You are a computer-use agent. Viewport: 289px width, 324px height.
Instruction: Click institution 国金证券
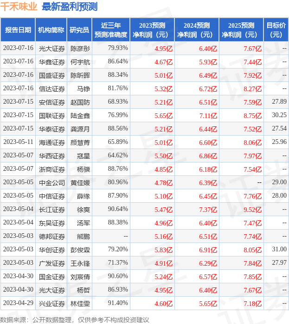pos(52,277)
